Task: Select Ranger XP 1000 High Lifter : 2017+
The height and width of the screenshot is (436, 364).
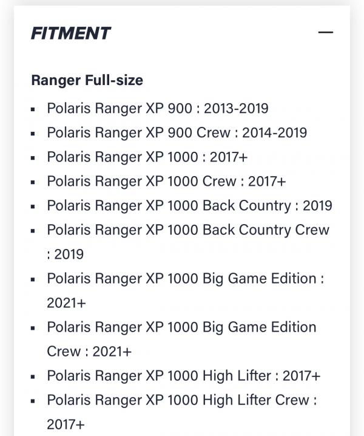Action: coord(184,376)
